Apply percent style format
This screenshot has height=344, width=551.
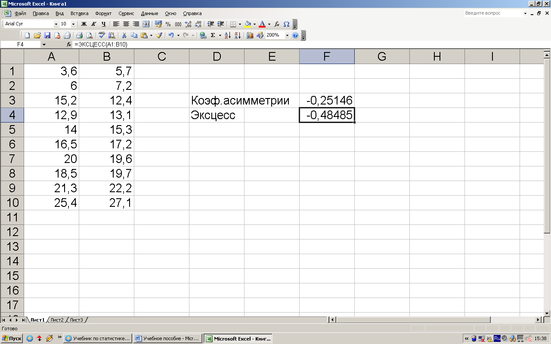click(168, 24)
